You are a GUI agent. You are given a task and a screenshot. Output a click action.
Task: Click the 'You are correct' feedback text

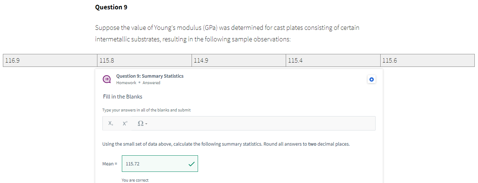(x=135, y=180)
